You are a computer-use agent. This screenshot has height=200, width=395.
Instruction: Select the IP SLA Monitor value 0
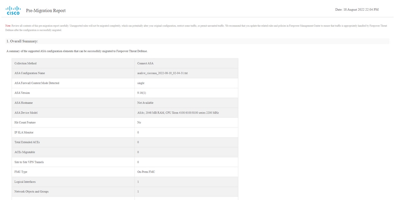138,133
